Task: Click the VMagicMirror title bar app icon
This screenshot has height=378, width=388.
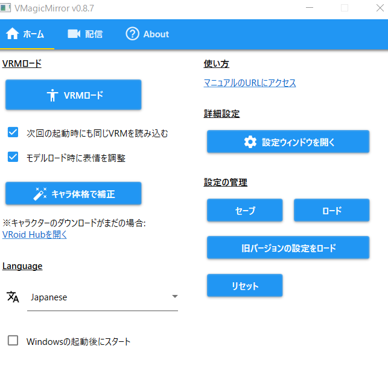Action: pos(5,8)
